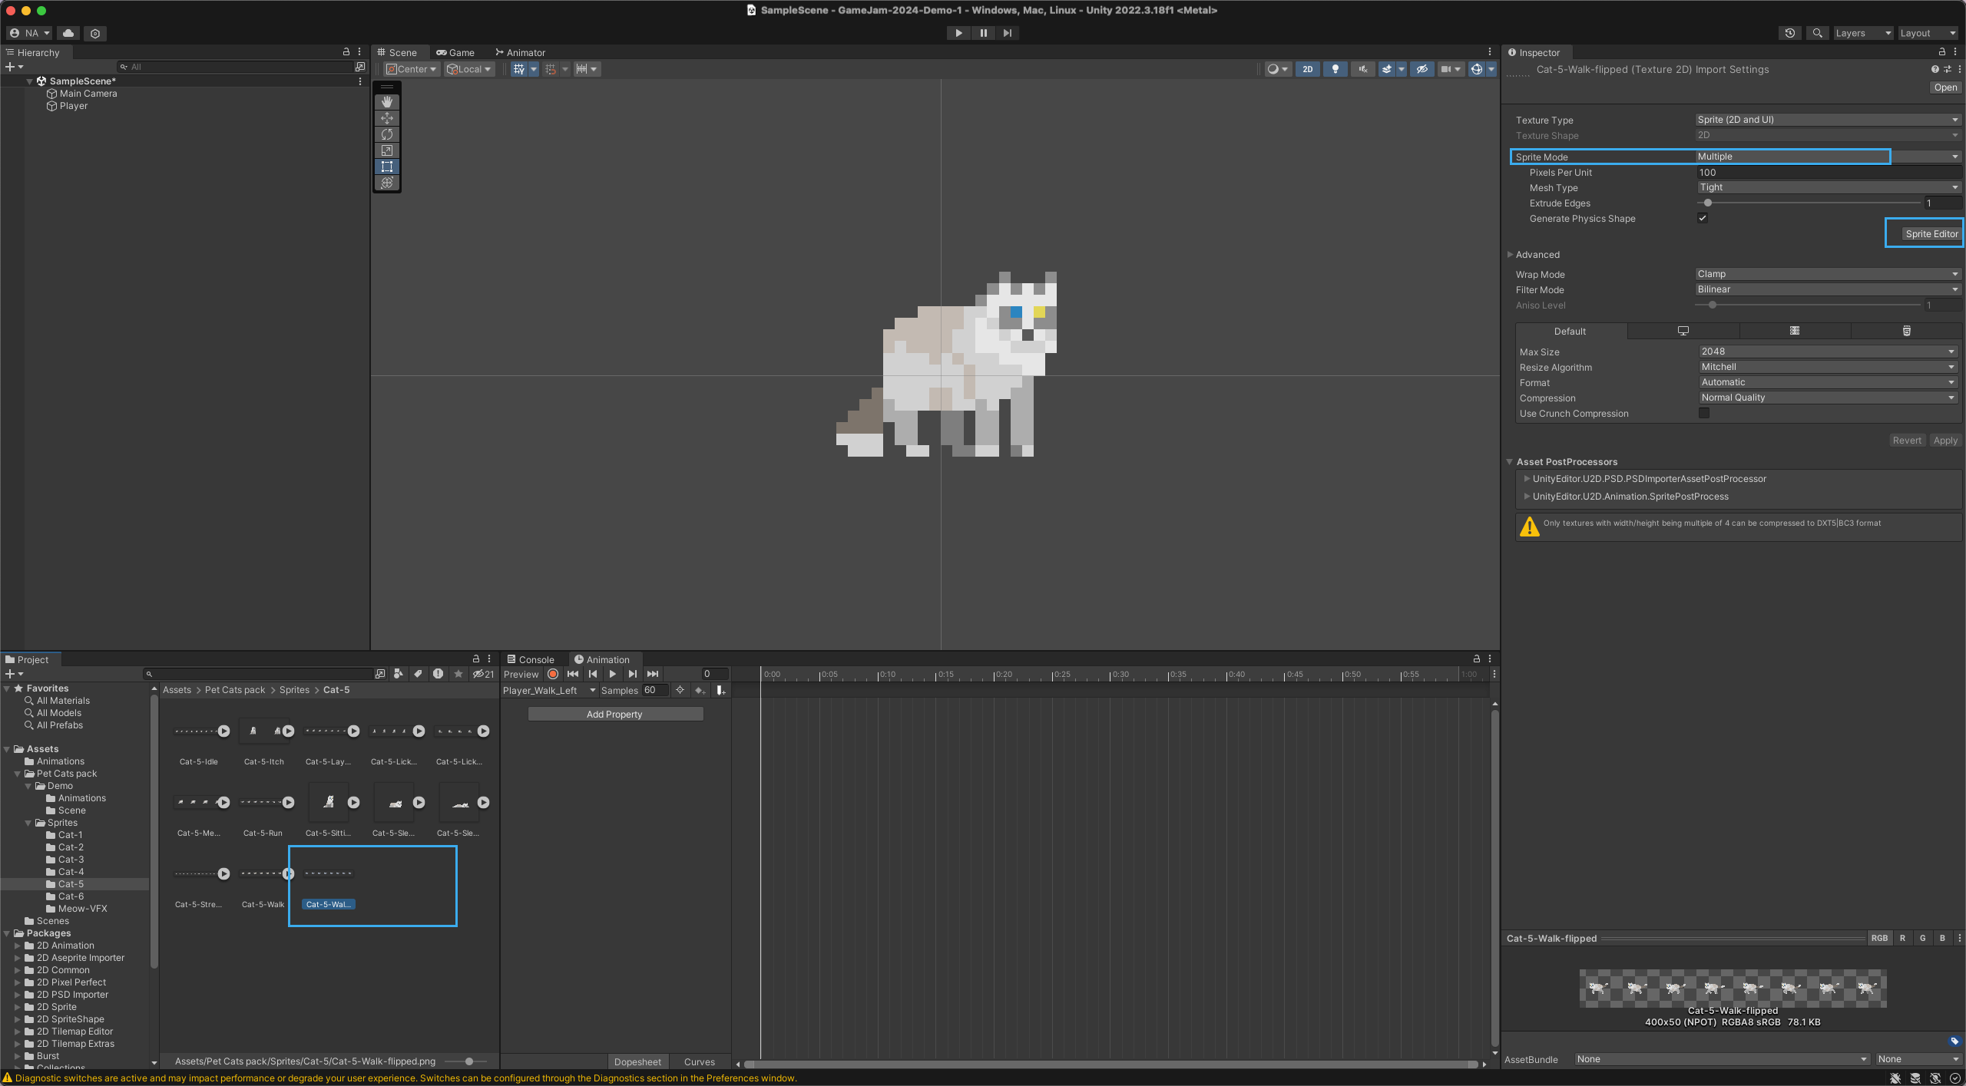Viewport: 1966px width, 1086px height.
Task: Uncheck Generate Physics Shape checkbox
Action: (1703, 218)
